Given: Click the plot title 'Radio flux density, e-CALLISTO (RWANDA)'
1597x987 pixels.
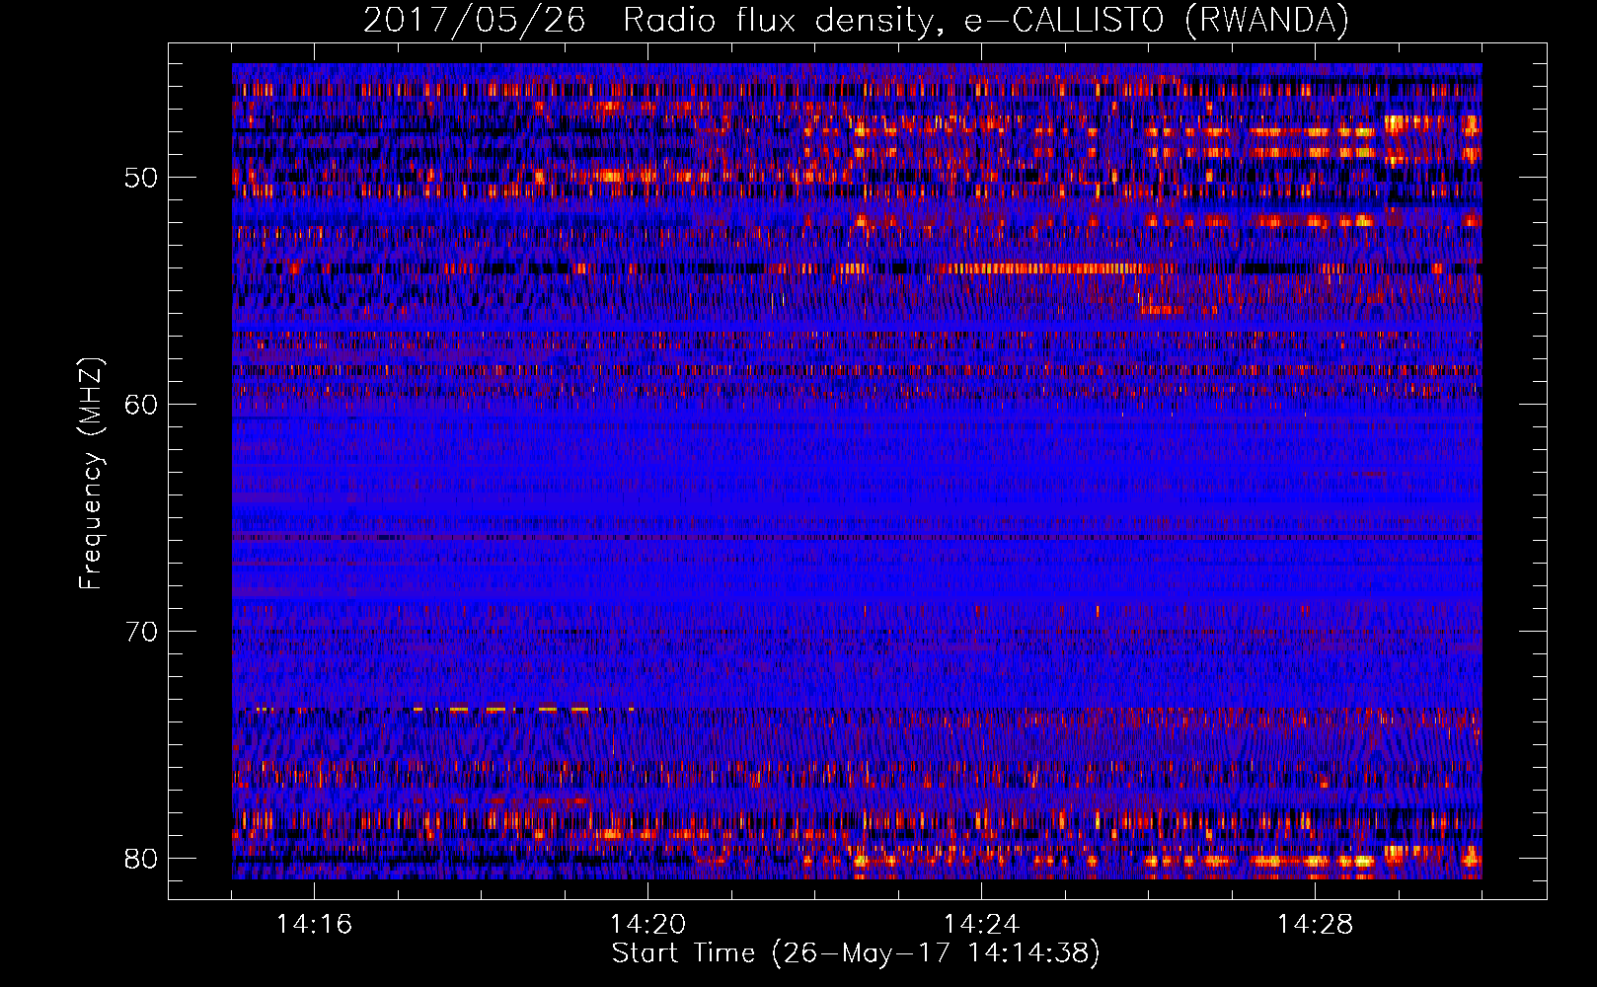Looking at the screenshot, I should (986, 21).
